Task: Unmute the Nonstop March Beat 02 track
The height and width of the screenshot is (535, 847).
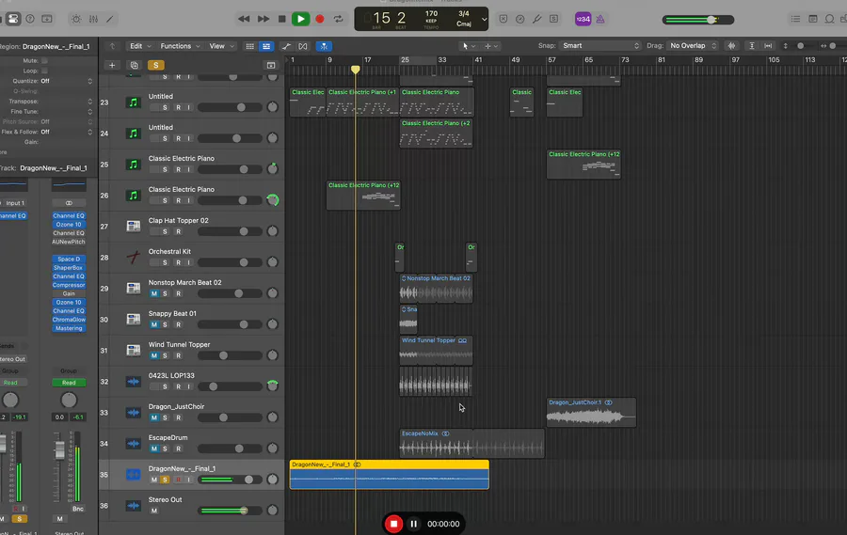Action: (154, 293)
